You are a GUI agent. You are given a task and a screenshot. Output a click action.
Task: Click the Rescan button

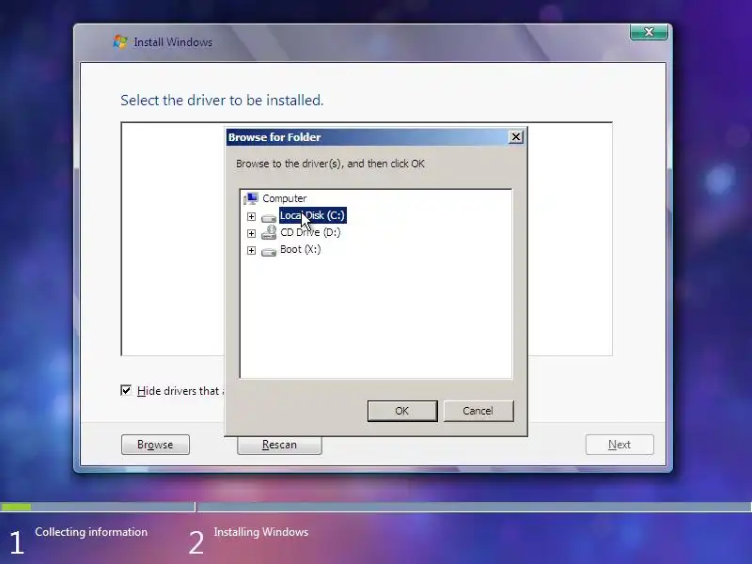click(x=279, y=445)
